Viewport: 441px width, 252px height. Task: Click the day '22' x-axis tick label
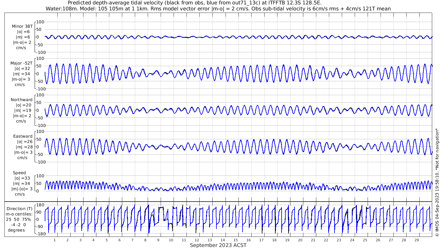point(326,240)
